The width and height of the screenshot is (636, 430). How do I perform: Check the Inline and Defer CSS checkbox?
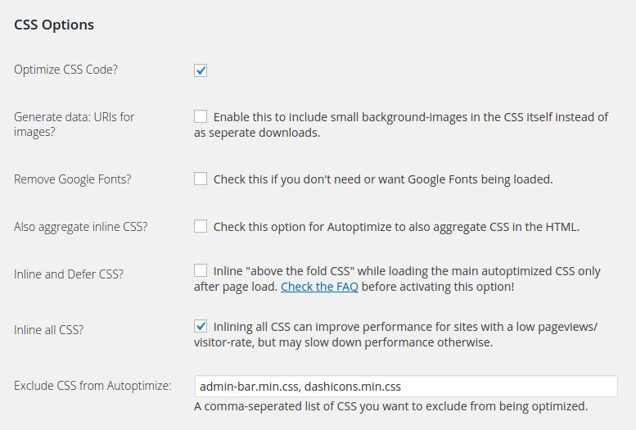point(201,270)
